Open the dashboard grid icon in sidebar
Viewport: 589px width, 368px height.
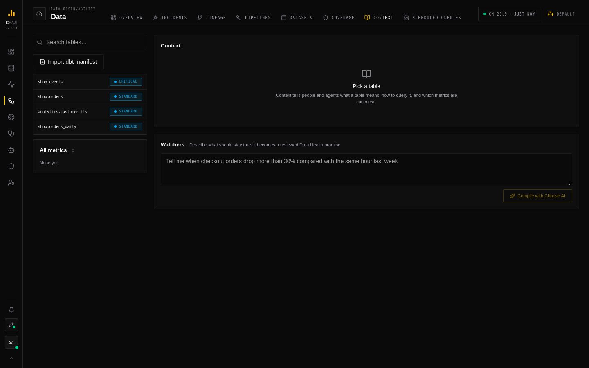(x=11, y=52)
